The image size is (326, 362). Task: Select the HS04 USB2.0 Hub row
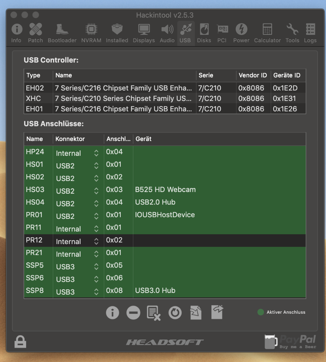(x=164, y=202)
